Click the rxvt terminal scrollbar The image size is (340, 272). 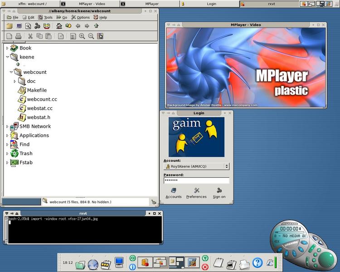(x=6, y=230)
